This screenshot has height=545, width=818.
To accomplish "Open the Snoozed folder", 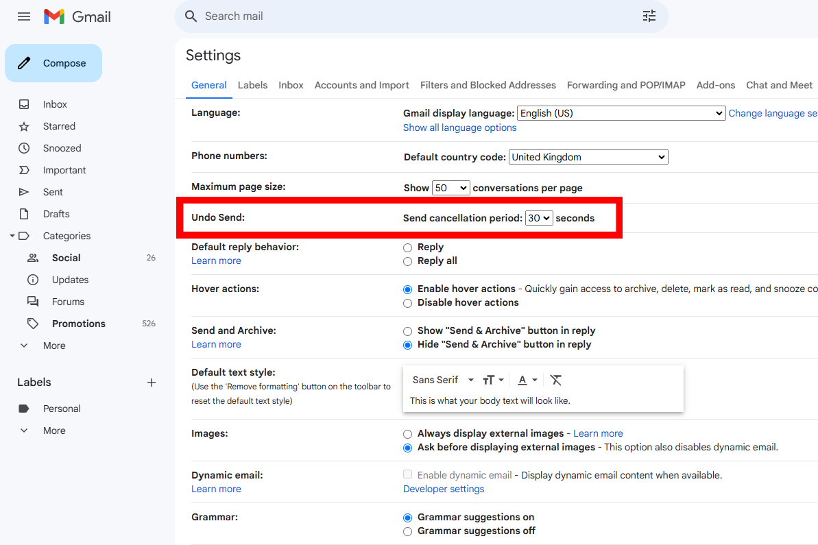I will tap(61, 147).
